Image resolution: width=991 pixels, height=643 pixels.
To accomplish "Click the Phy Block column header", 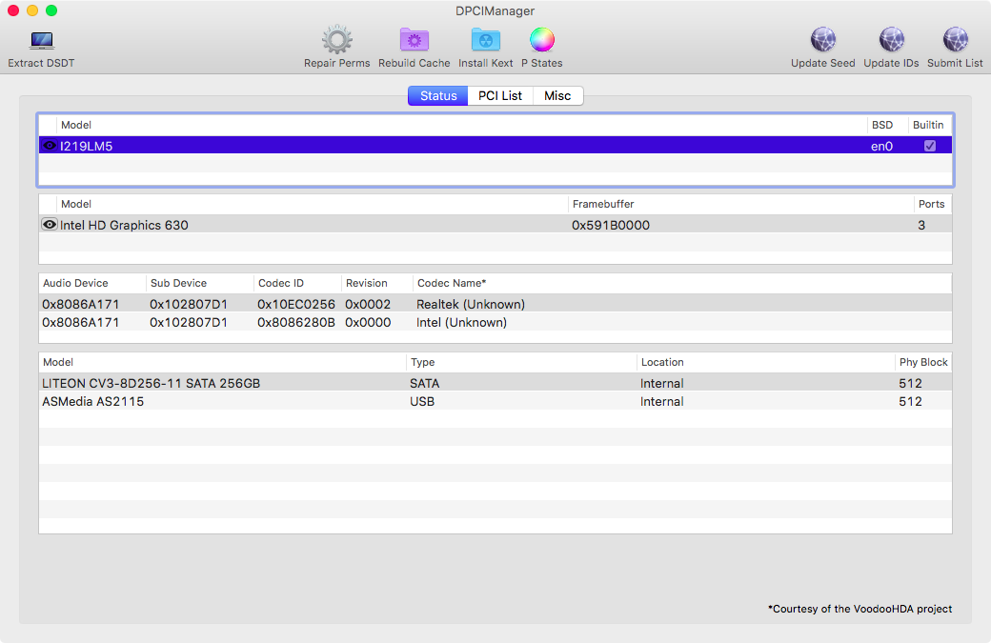I will pyautogui.click(x=921, y=362).
